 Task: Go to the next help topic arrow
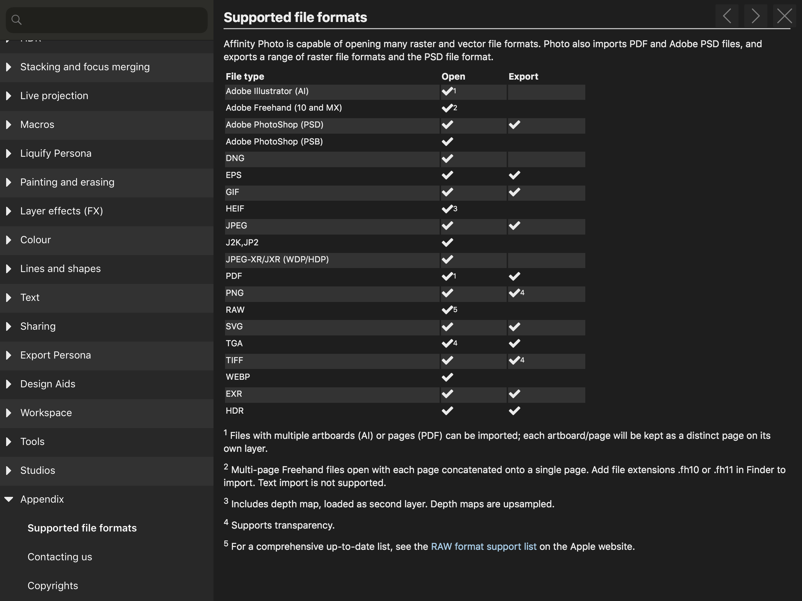(755, 16)
